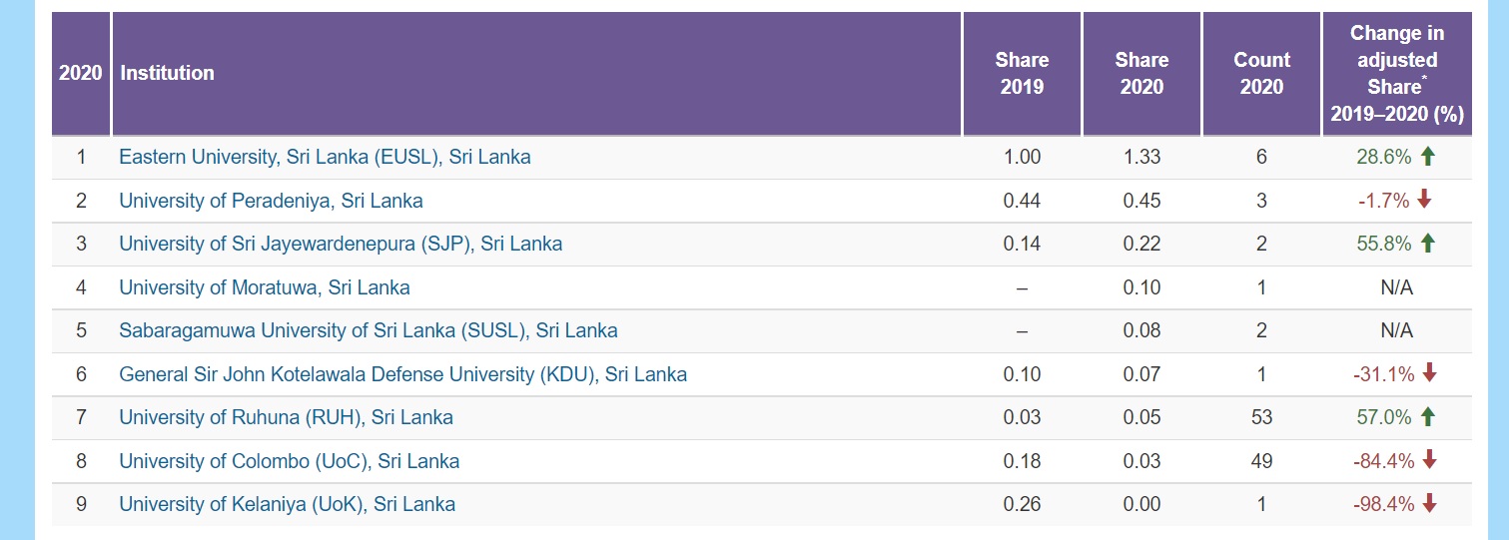Screen dimensions: 1509x540
Task: Click red down arrow beside -84.4%
Action: pyautogui.click(x=1429, y=460)
